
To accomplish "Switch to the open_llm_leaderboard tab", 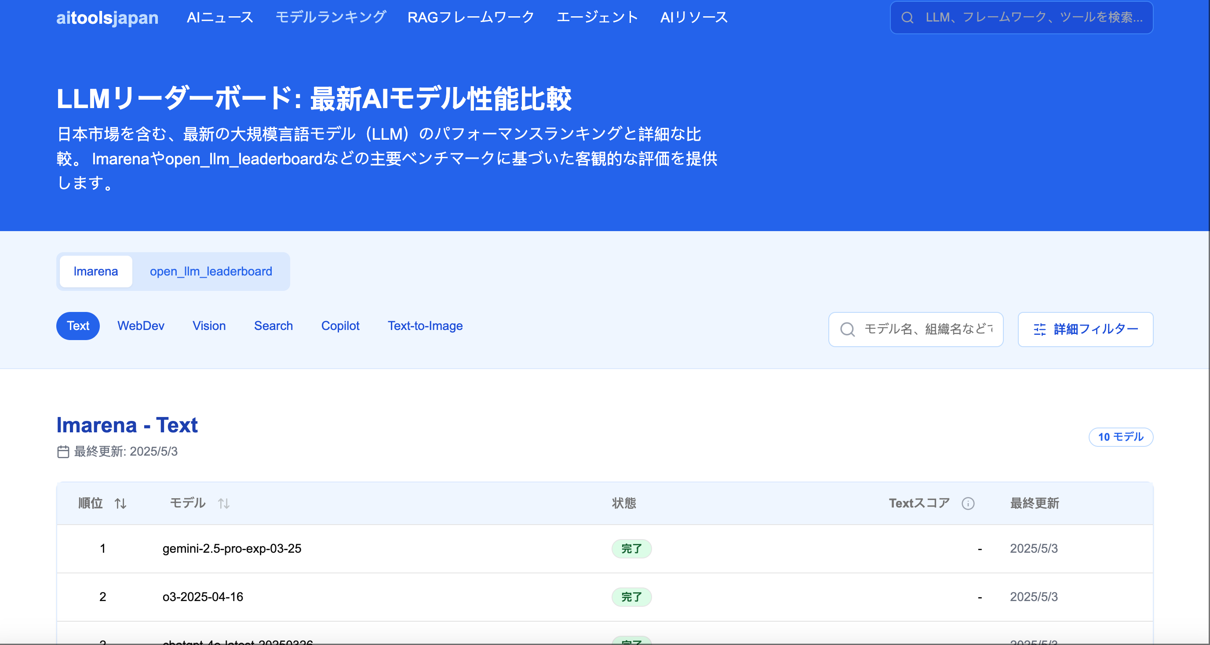I will coord(211,272).
